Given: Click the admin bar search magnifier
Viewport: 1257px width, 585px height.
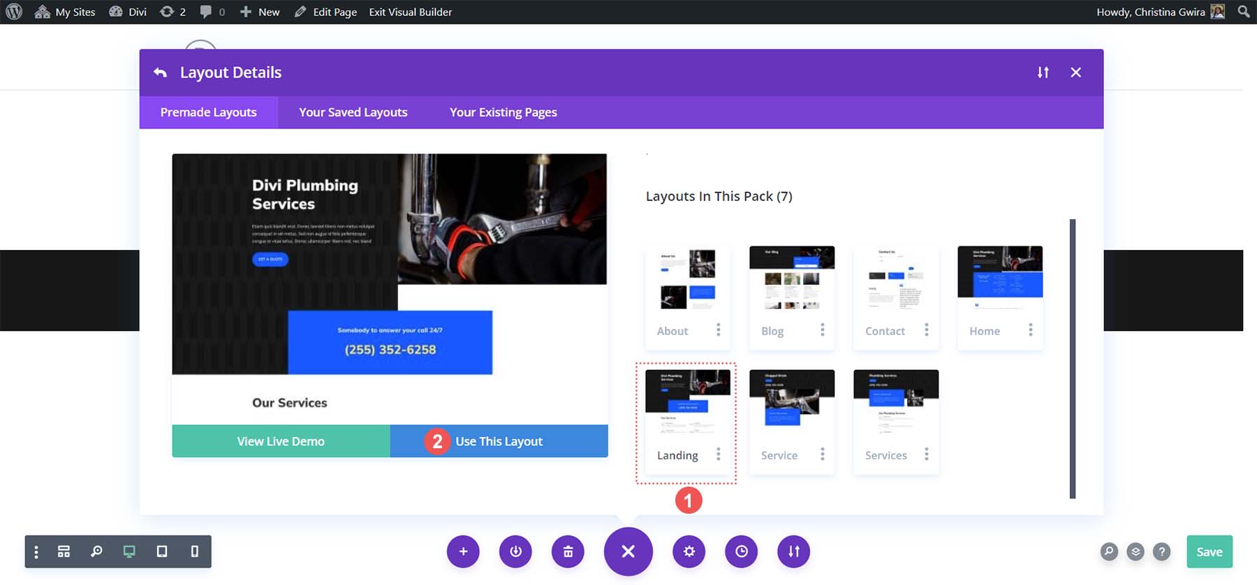Looking at the screenshot, I should [1244, 12].
